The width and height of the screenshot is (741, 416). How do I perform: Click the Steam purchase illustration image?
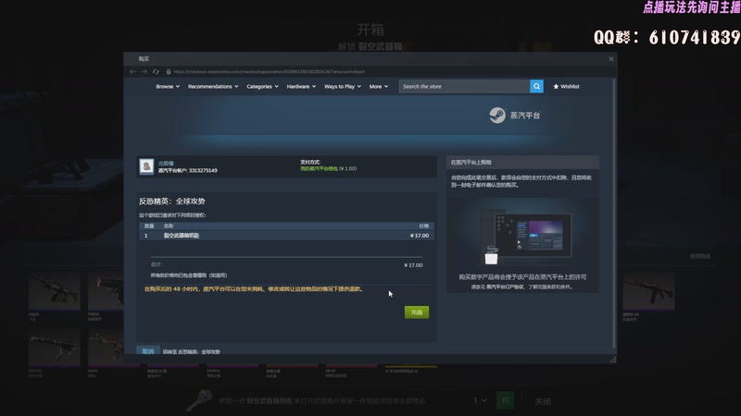pos(526,237)
